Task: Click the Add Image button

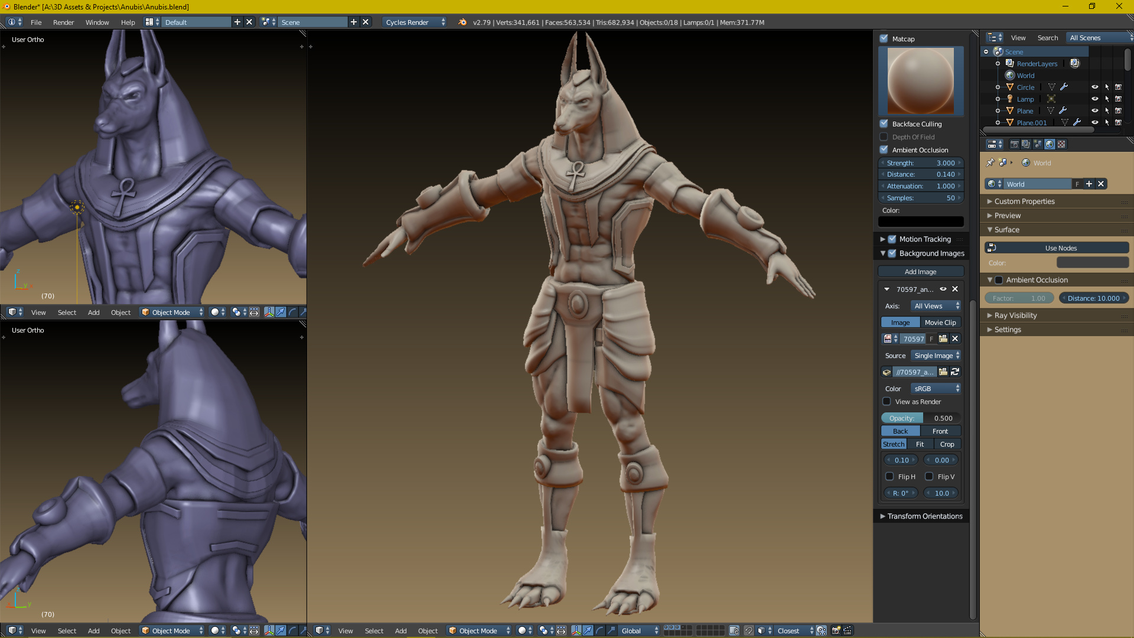Action: pyautogui.click(x=921, y=271)
